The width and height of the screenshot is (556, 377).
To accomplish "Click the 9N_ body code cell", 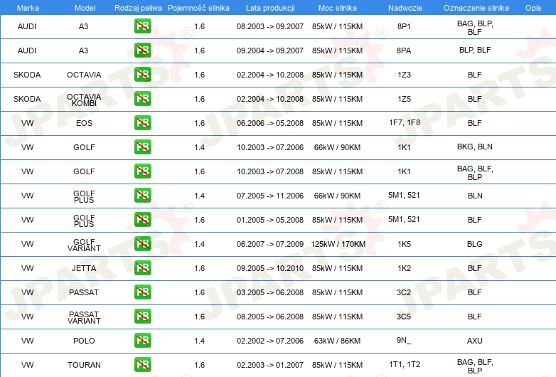I will pos(404,340).
